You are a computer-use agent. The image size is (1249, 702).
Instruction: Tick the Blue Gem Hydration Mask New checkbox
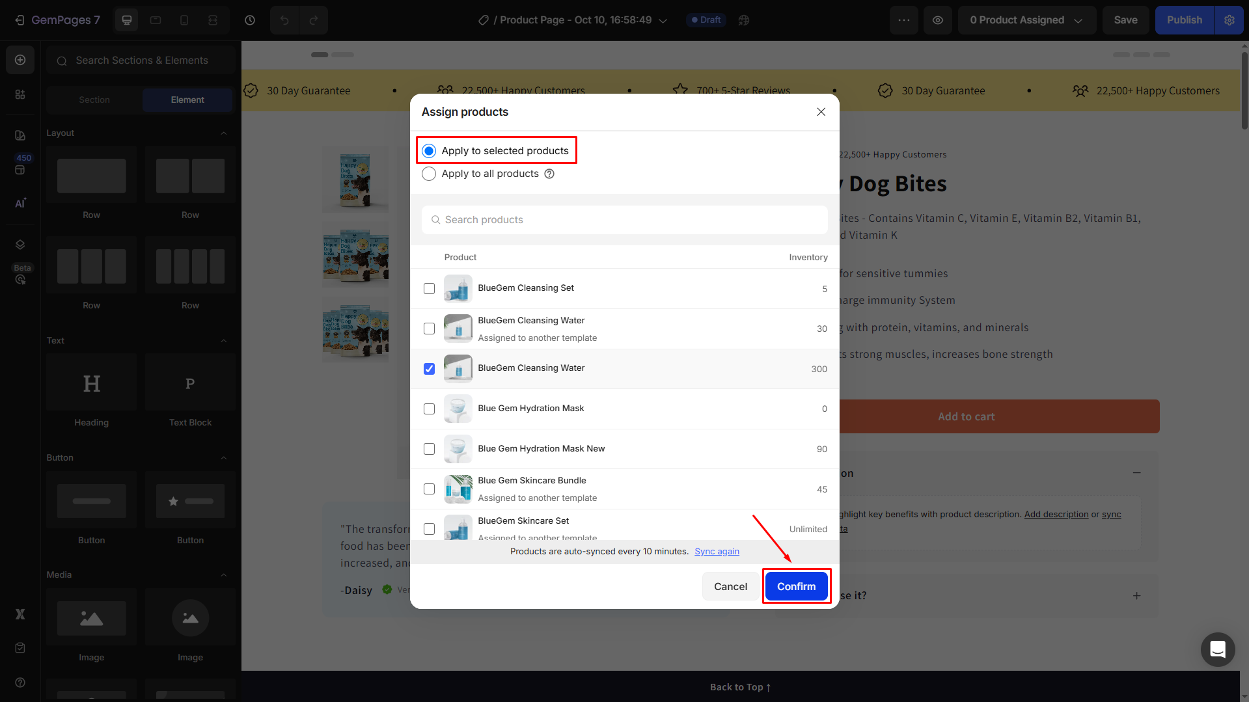click(x=429, y=449)
